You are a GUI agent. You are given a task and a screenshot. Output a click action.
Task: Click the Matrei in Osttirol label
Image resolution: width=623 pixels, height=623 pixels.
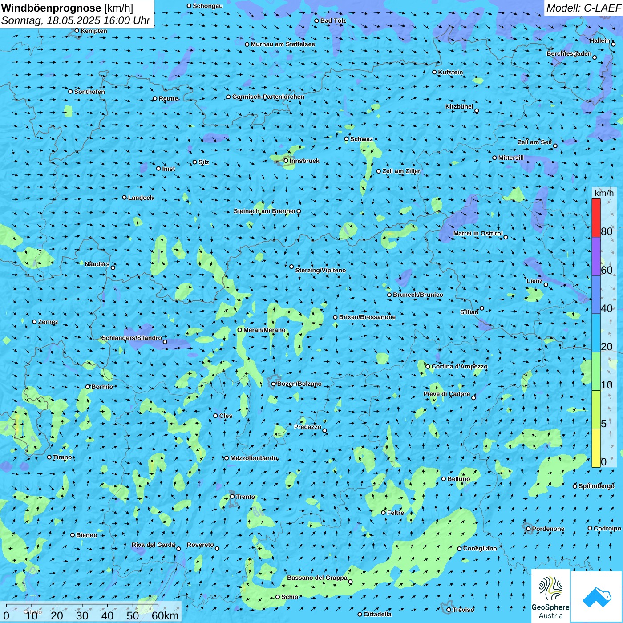click(478, 233)
